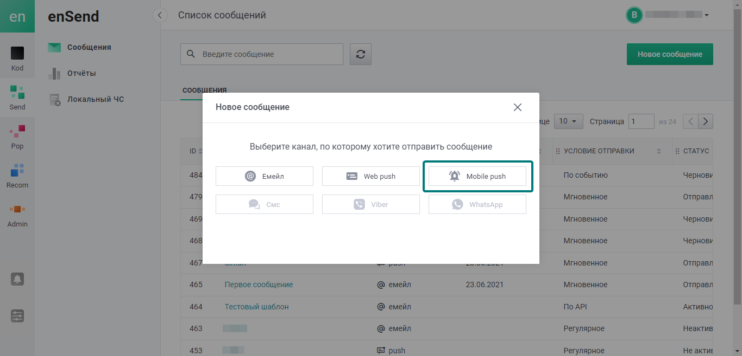Click the ID 463 cell
This screenshot has height=356, width=742.
click(196, 328)
